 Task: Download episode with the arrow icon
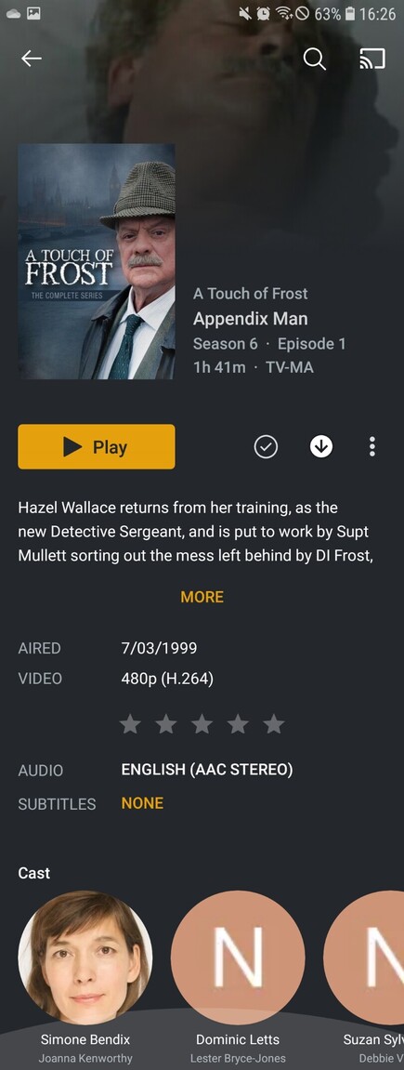click(x=321, y=447)
